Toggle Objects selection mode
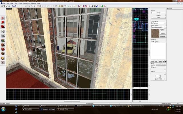This screenshot has height=114, width=183. point(158,15)
